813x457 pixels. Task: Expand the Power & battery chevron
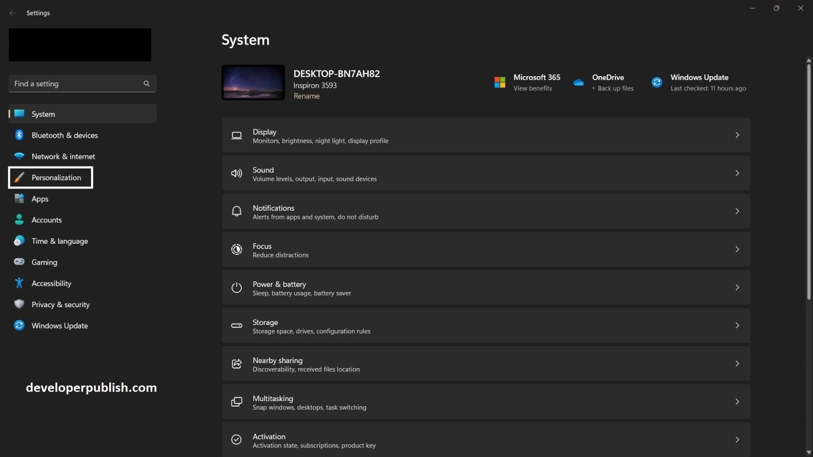(737, 287)
